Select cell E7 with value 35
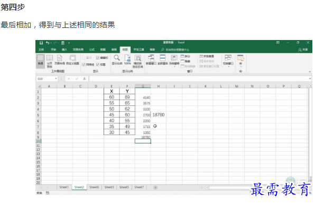 (x=112, y=126)
